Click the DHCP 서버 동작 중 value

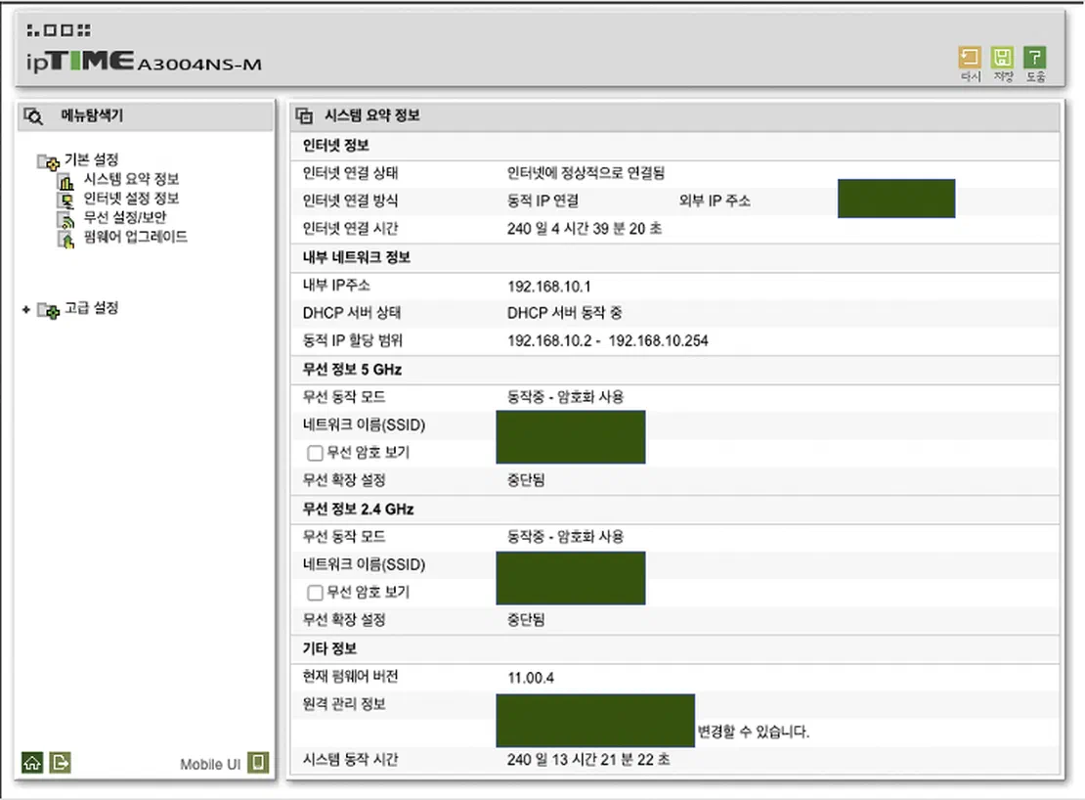coord(564,313)
